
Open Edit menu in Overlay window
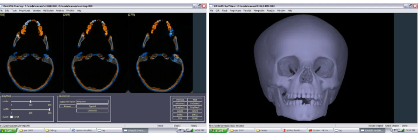pos(7,10)
